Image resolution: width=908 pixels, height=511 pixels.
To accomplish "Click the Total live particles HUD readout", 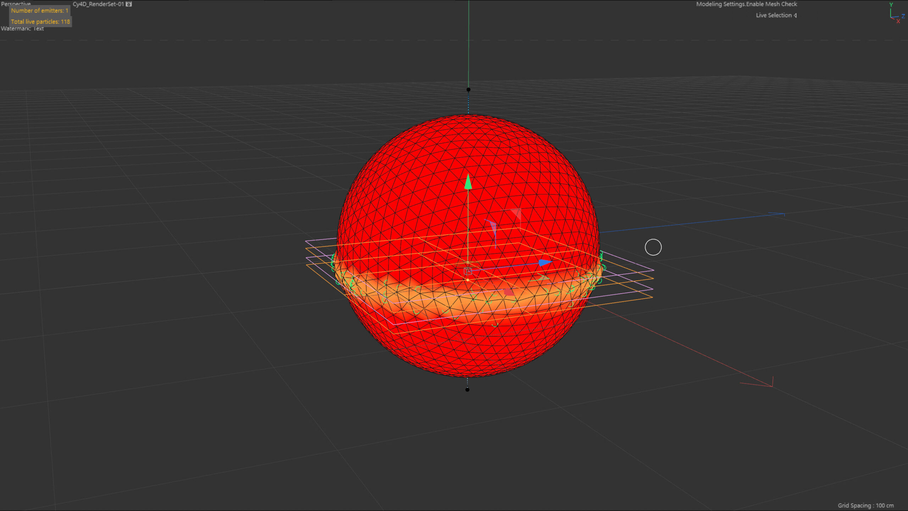I will (x=40, y=22).
